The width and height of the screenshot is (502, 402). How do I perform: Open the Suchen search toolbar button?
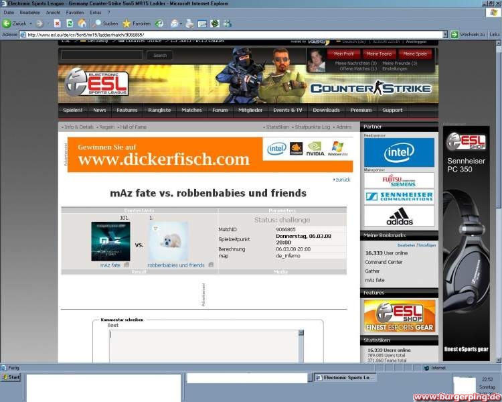point(105,23)
